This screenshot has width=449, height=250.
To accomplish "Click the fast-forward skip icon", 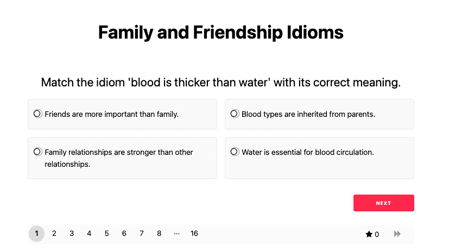I will [397, 234].
